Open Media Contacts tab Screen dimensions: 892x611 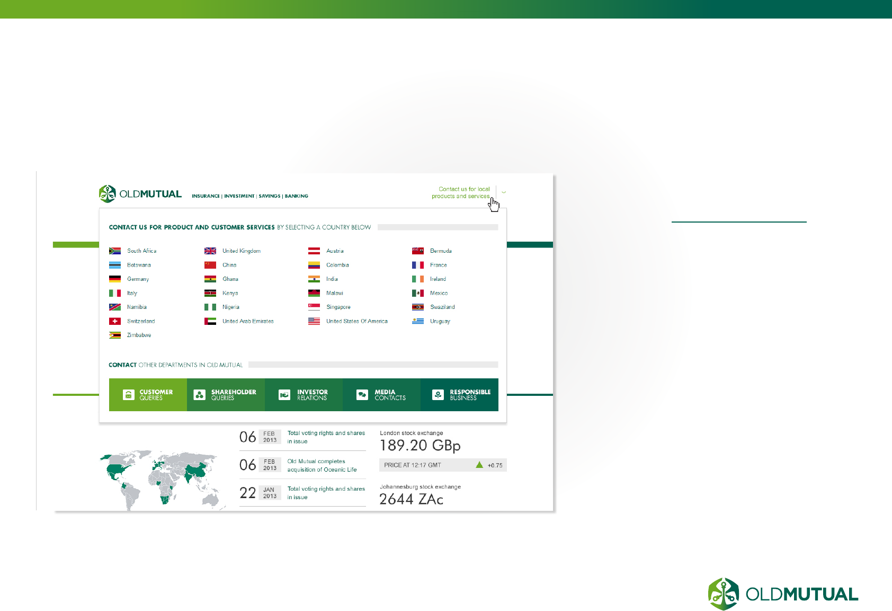[381, 395]
